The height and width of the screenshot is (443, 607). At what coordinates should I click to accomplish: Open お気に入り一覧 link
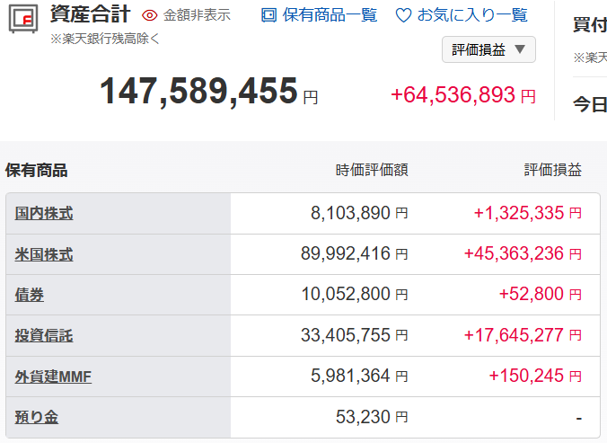coord(472,15)
